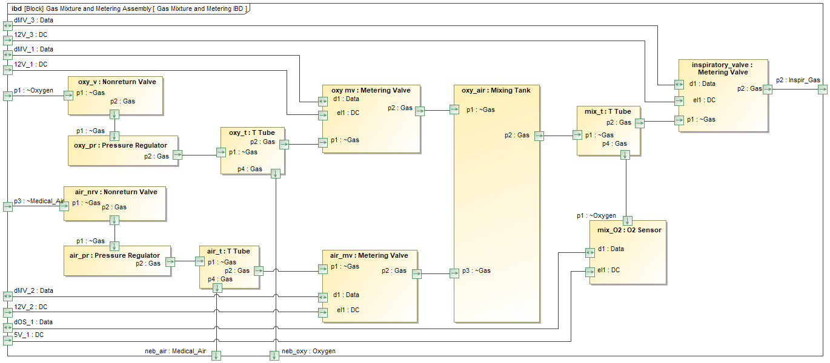The width and height of the screenshot is (830, 363).
Task: Click the p1 : ~Oxygen port icon on mix_O2
Action: (x=628, y=220)
